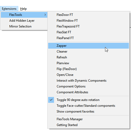
Task: Show component favorites
Action: coord(88,112)
